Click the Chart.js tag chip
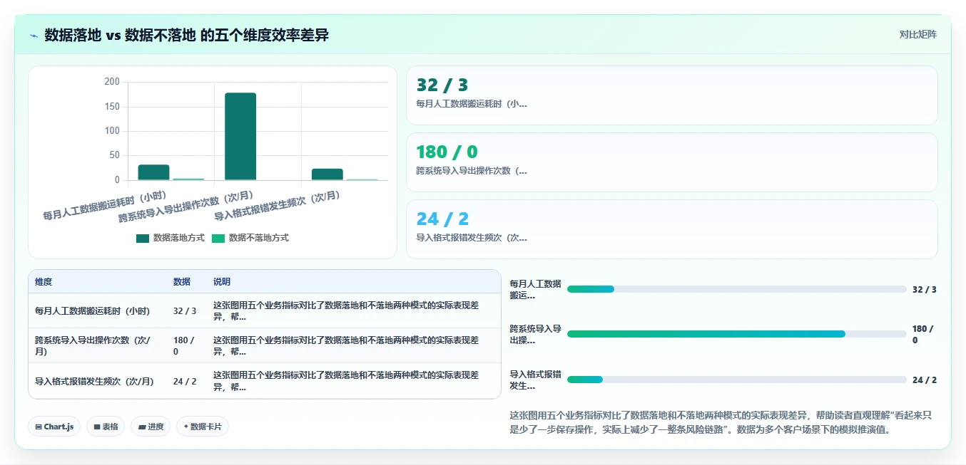This screenshot has width=966, height=465. [55, 427]
